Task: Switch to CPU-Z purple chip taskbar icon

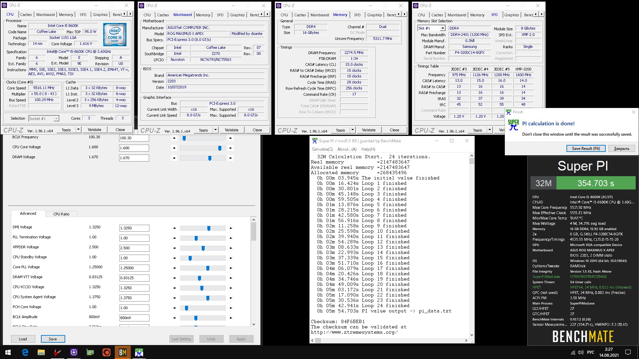Action: [x=74, y=352]
